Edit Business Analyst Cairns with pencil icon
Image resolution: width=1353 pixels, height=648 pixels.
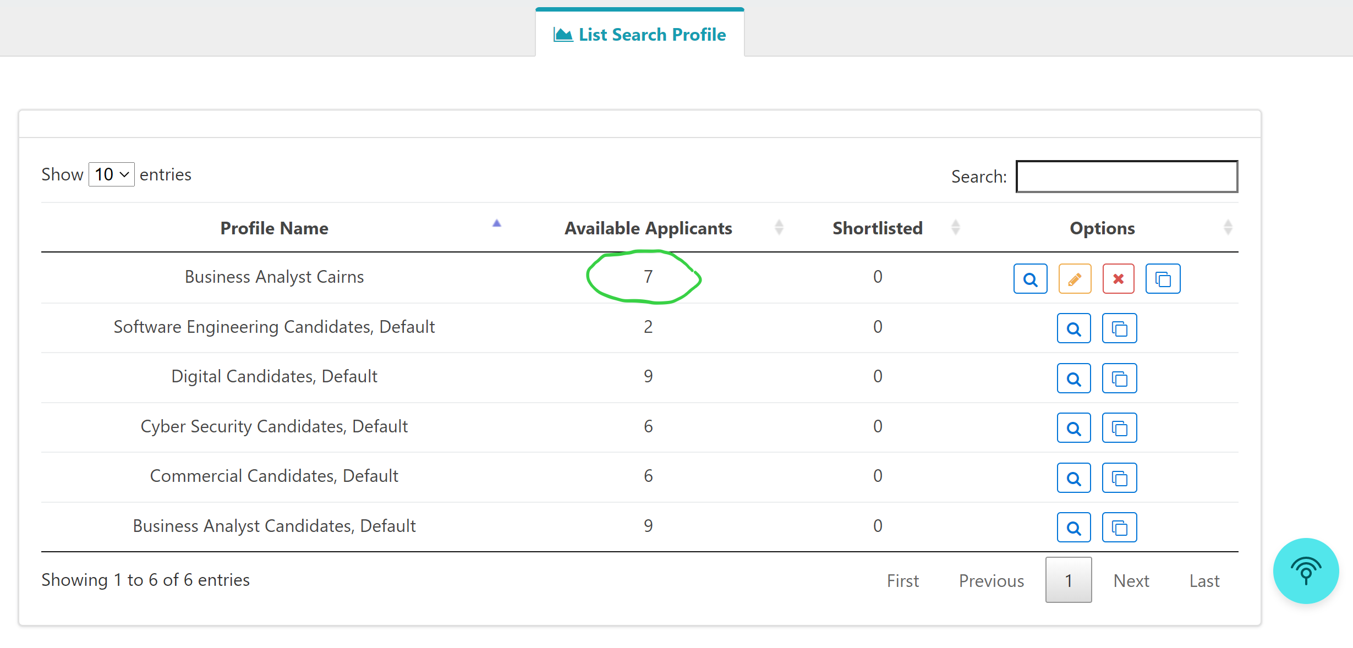click(1074, 279)
